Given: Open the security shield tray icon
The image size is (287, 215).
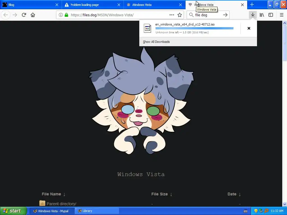Looking at the screenshot, I should 256,211.
